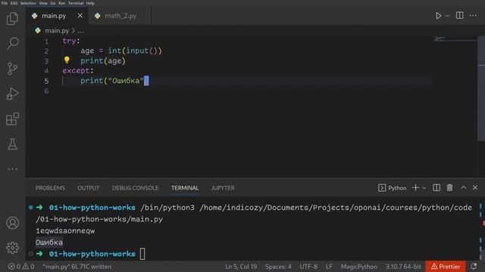Create a new terminal with plus icon
Screen dimensions: 485x272
[415, 187]
